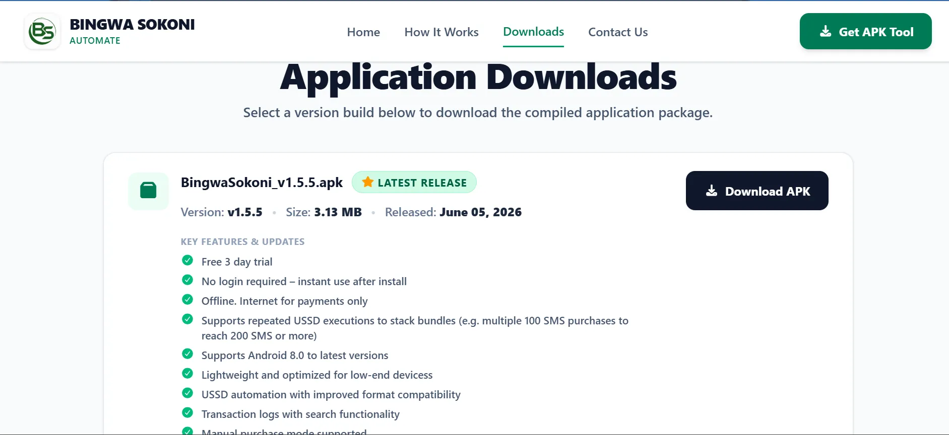
Task: Click Transaction logs with search functionality text
Action: (x=300, y=414)
